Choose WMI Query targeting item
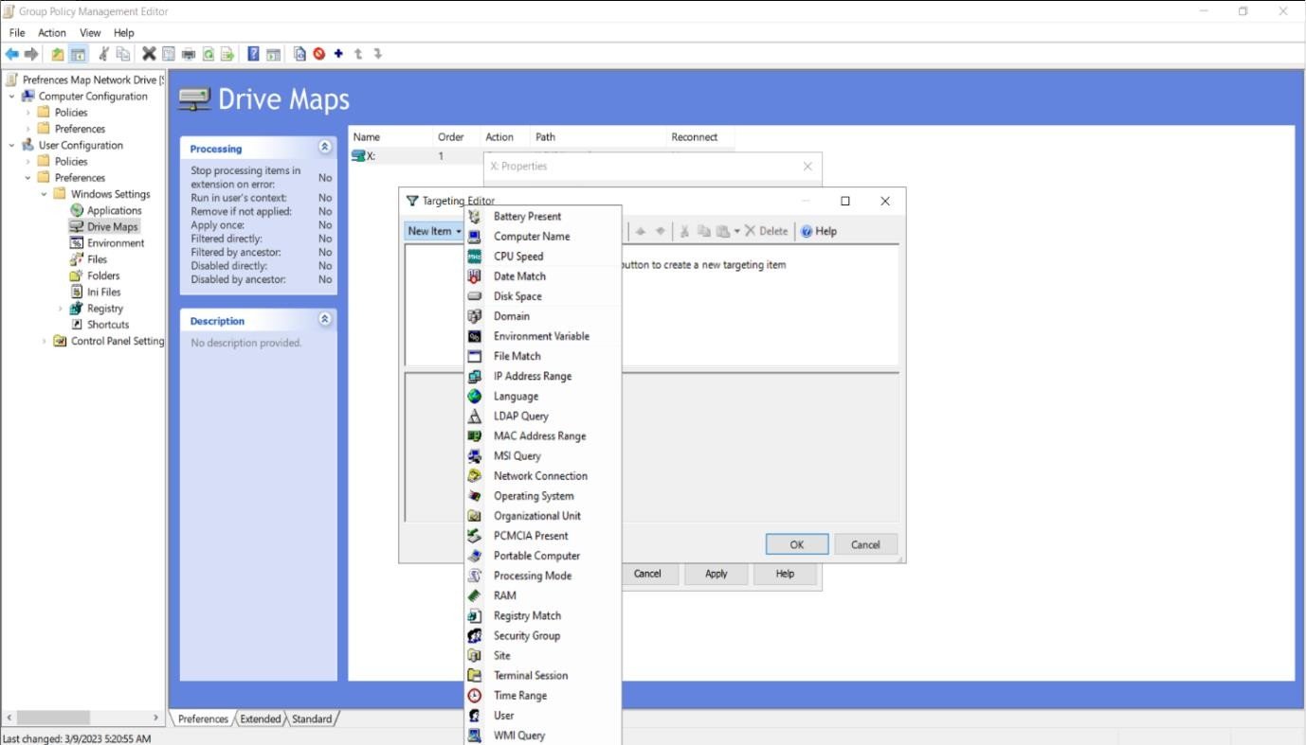This screenshot has height=745, width=1306. [543, 736]
